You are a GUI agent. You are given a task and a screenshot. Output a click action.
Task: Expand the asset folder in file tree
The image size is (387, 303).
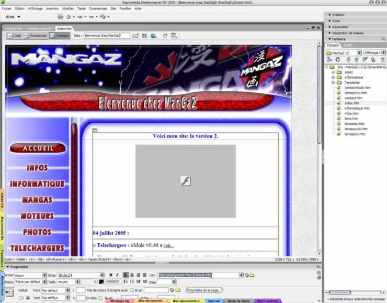(333, 72)
